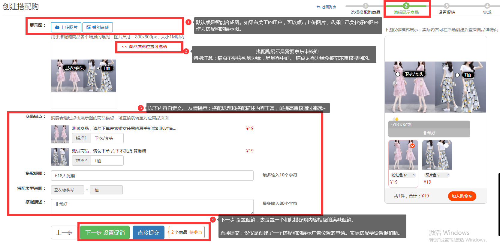The image size is (500, 243).
Task: Click the smart composite picture icon
Action: [89, 27]
